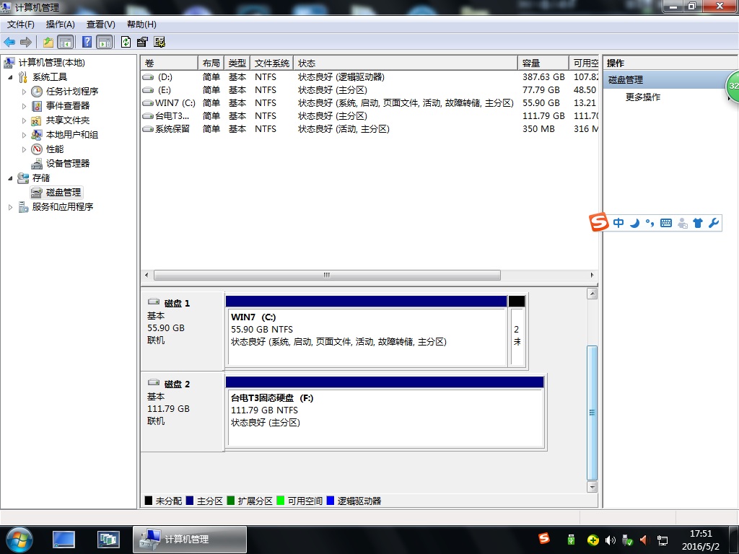Select the Task Scheduler (任务计划程序) node

tap(72, 92)
